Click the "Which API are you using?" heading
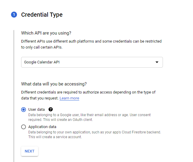 46,33
